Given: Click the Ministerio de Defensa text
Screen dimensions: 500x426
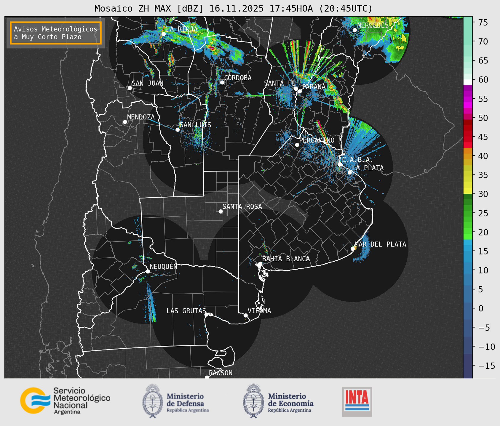Looking at the screenshot, I should pos(188,402).
